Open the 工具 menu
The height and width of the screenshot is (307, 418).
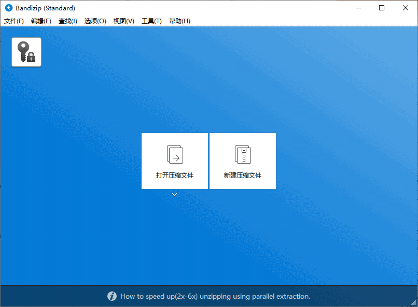151,21
